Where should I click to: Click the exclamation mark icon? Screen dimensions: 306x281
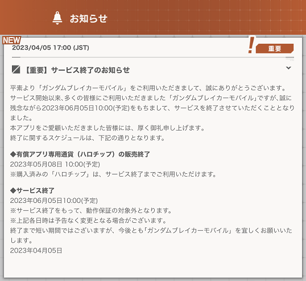[251, 44]
